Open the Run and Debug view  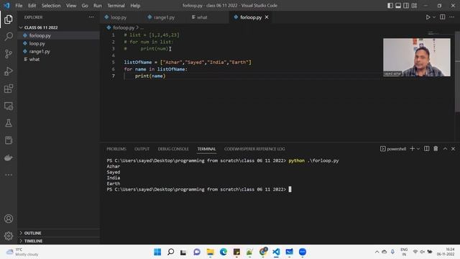[x=9, y=71]
